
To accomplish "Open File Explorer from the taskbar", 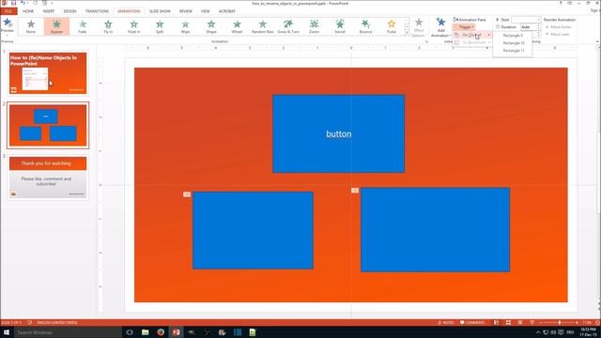I will [146, 332].
